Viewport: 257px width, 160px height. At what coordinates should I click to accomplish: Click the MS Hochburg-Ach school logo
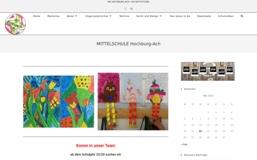tap(15, 24)
